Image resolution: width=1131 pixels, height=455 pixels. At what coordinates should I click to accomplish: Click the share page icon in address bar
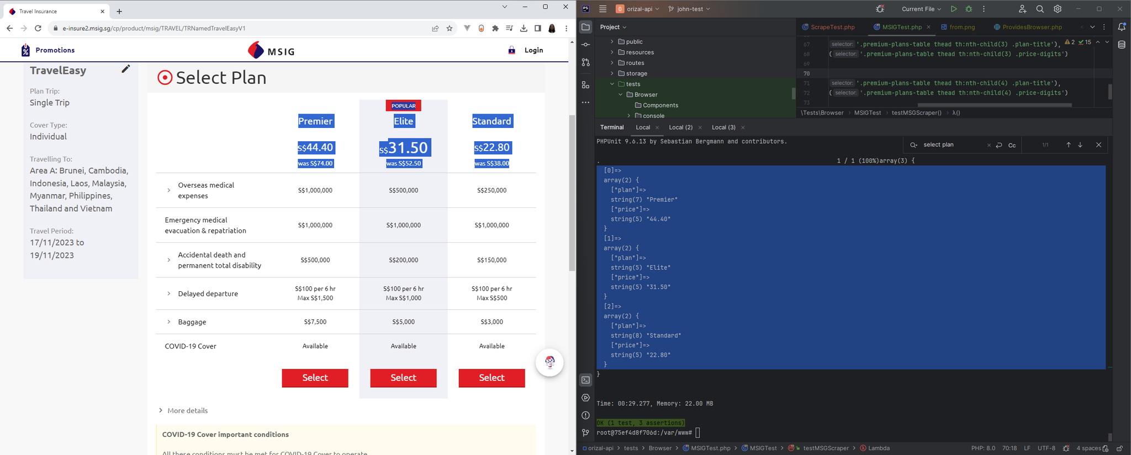point(435,28)
